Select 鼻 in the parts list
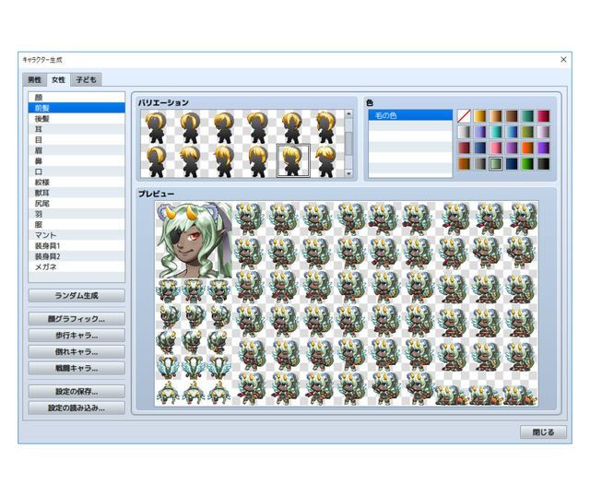Screen dimensions: 590x496 77,160
